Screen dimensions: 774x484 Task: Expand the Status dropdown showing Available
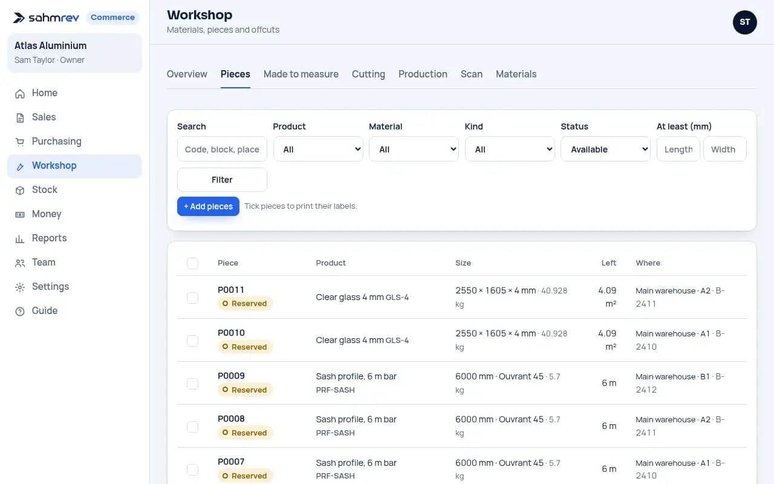click(605, 149)
